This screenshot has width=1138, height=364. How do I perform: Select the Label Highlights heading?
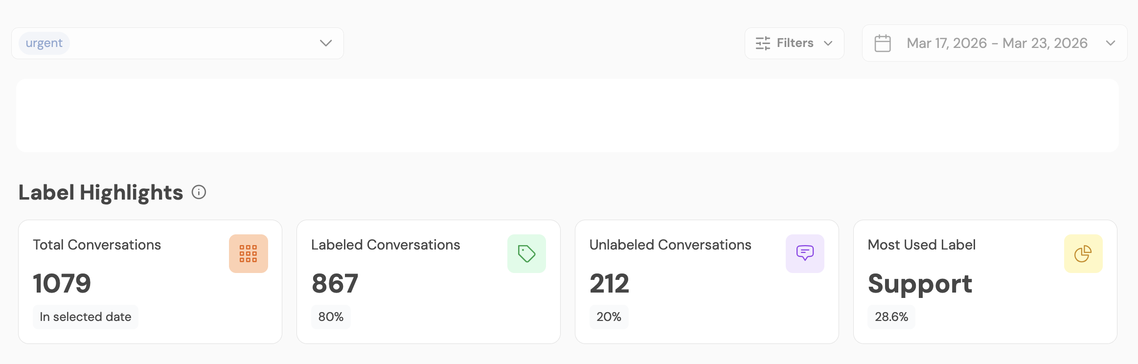(x=100, y=192)
